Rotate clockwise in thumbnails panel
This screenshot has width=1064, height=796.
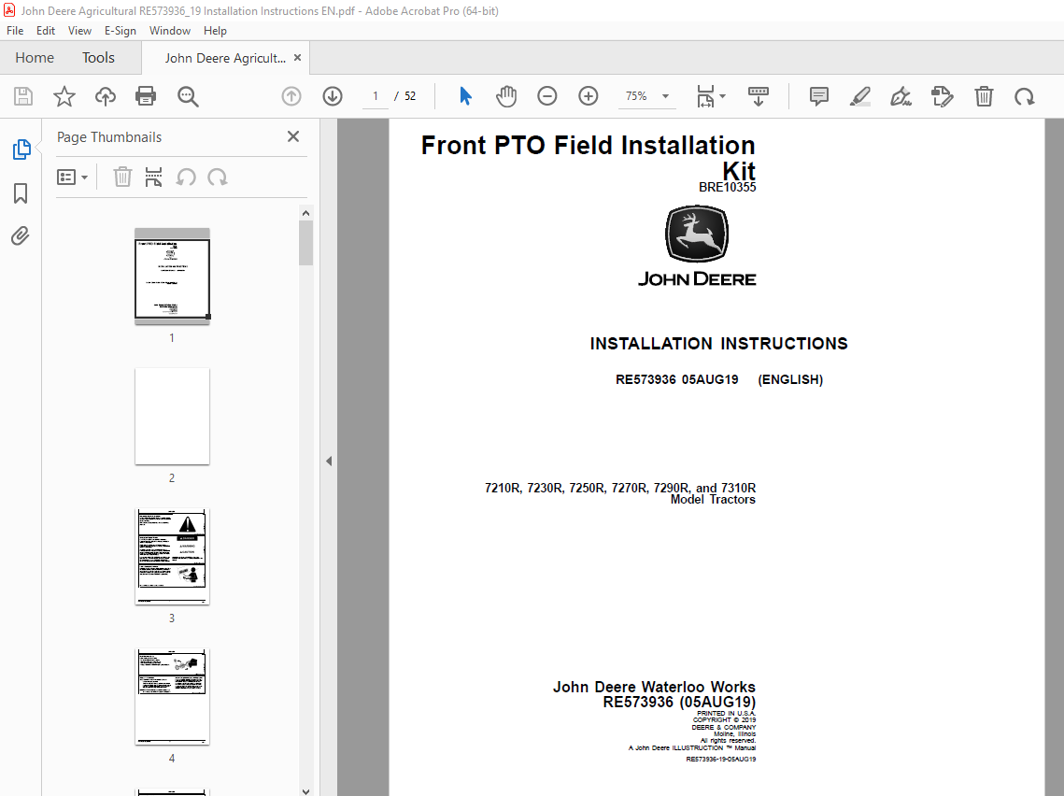(x=217, y=178)
